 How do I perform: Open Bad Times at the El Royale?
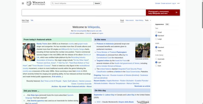(51, 81)
